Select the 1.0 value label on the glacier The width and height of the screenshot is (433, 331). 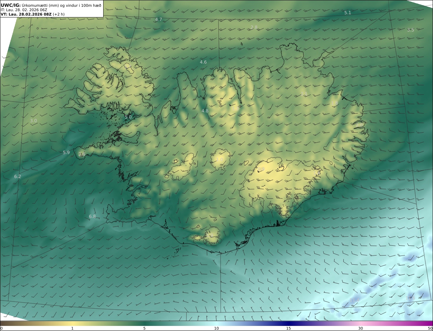point(220,160)
